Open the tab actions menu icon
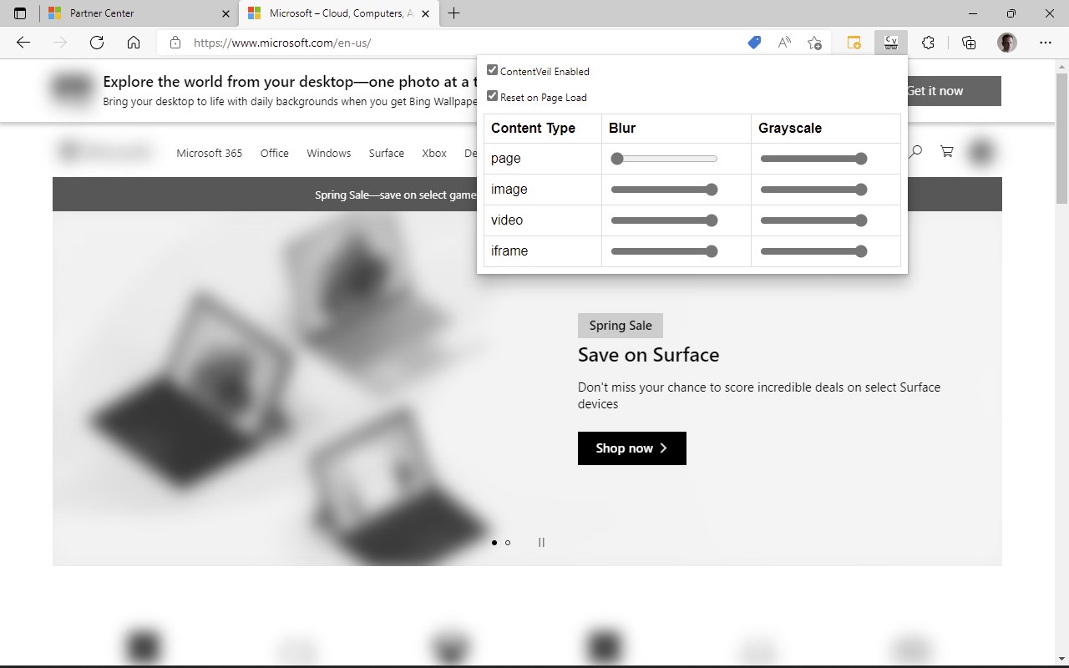Screen dimensions: 1069x668 click(20, 13)
